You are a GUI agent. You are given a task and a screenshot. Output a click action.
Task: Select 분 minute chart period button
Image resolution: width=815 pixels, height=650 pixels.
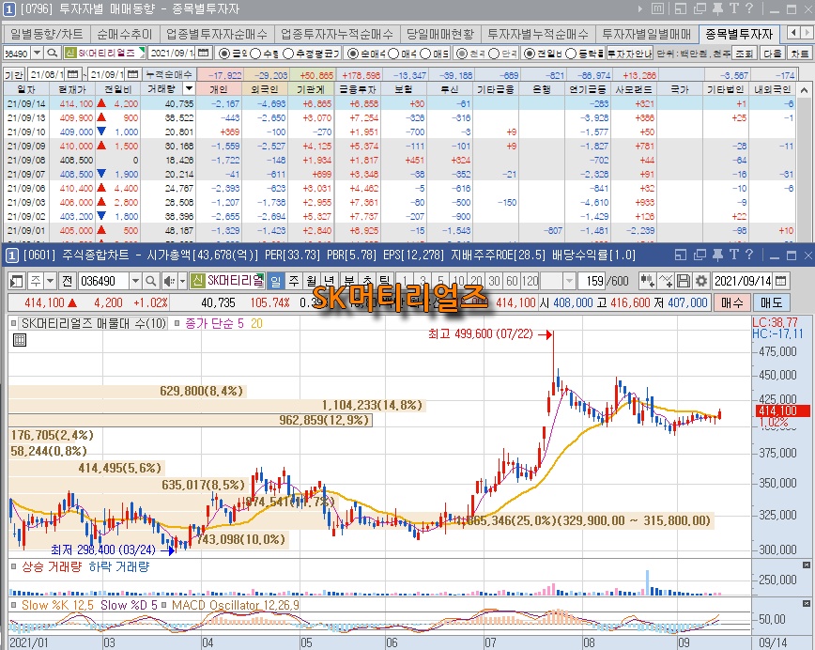[347, 281]
